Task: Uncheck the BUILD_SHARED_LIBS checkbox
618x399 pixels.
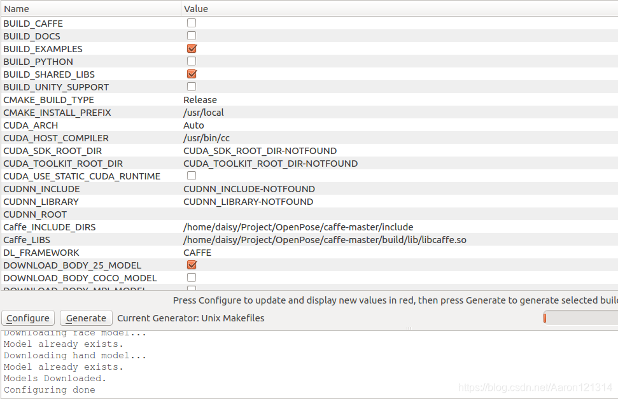Action: point(192,74)
